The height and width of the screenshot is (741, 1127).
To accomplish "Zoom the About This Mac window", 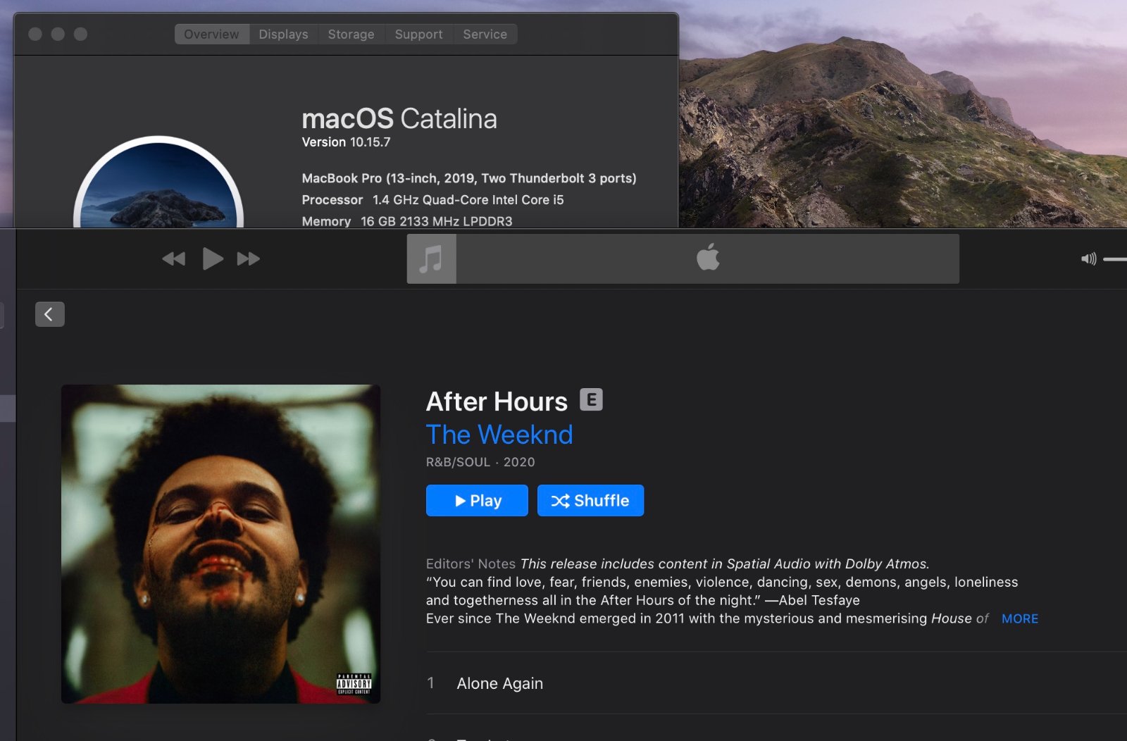I will coord(80,34).
